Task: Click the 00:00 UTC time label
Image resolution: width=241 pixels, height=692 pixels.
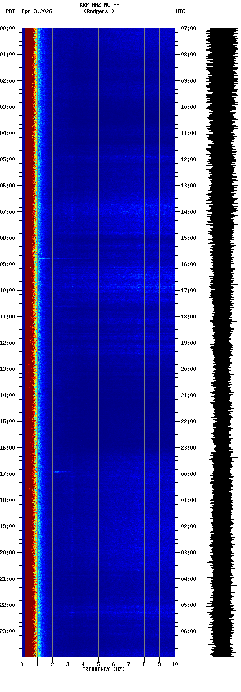Action: [188, 474]
